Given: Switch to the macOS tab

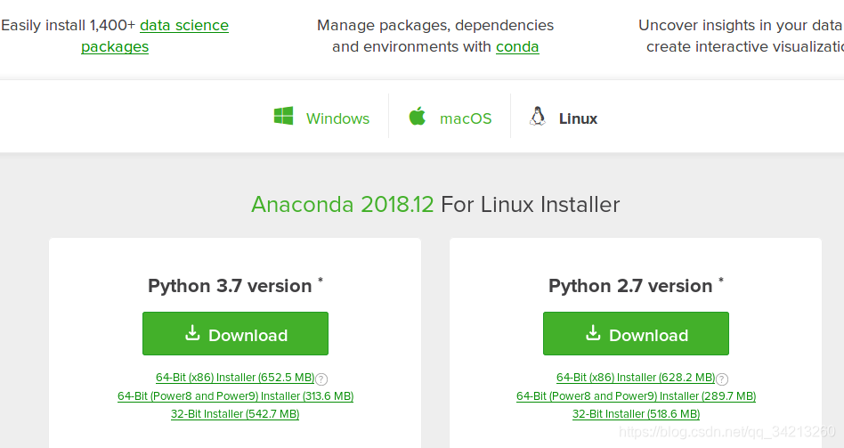Looking at the screenshot, I should pos(450,118).
